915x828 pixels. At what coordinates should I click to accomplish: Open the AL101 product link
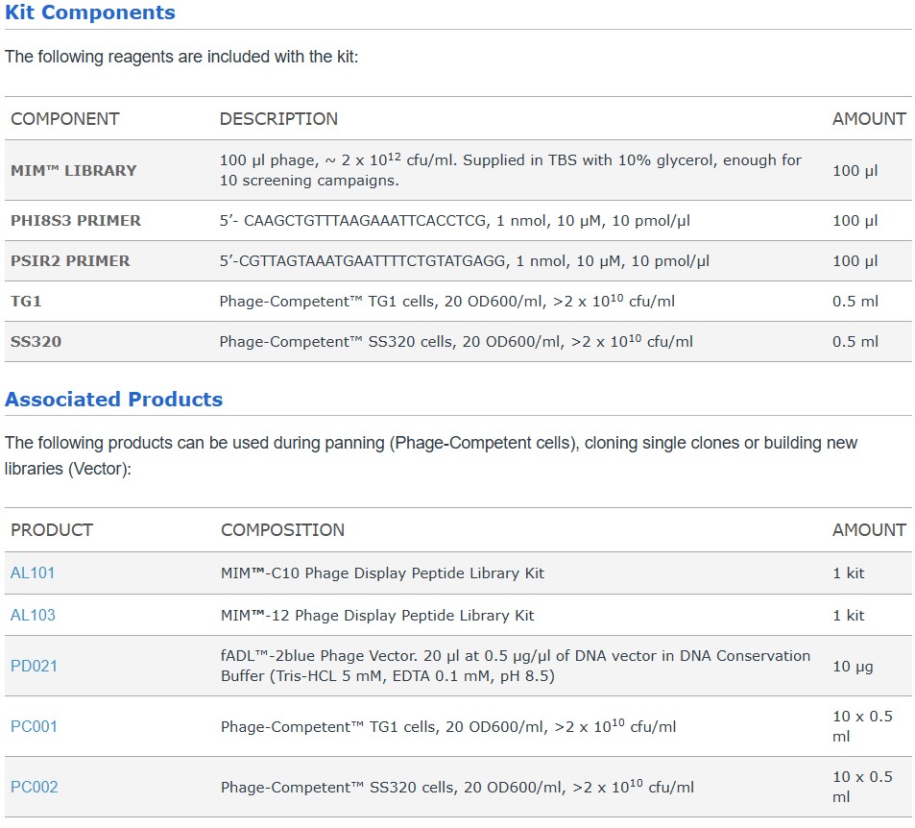33,573
